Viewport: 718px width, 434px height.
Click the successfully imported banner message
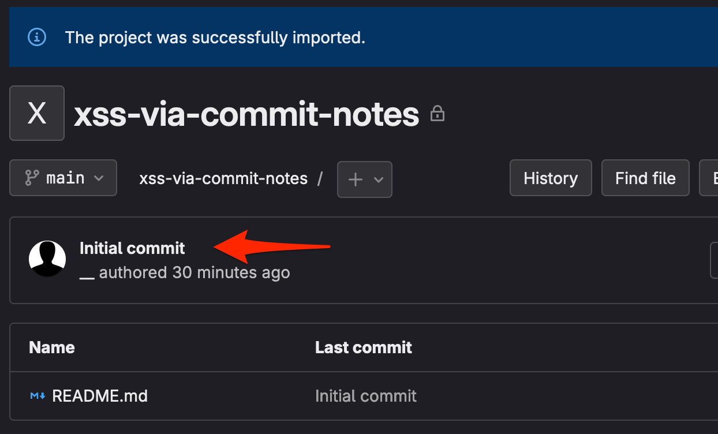pos(215,38)
